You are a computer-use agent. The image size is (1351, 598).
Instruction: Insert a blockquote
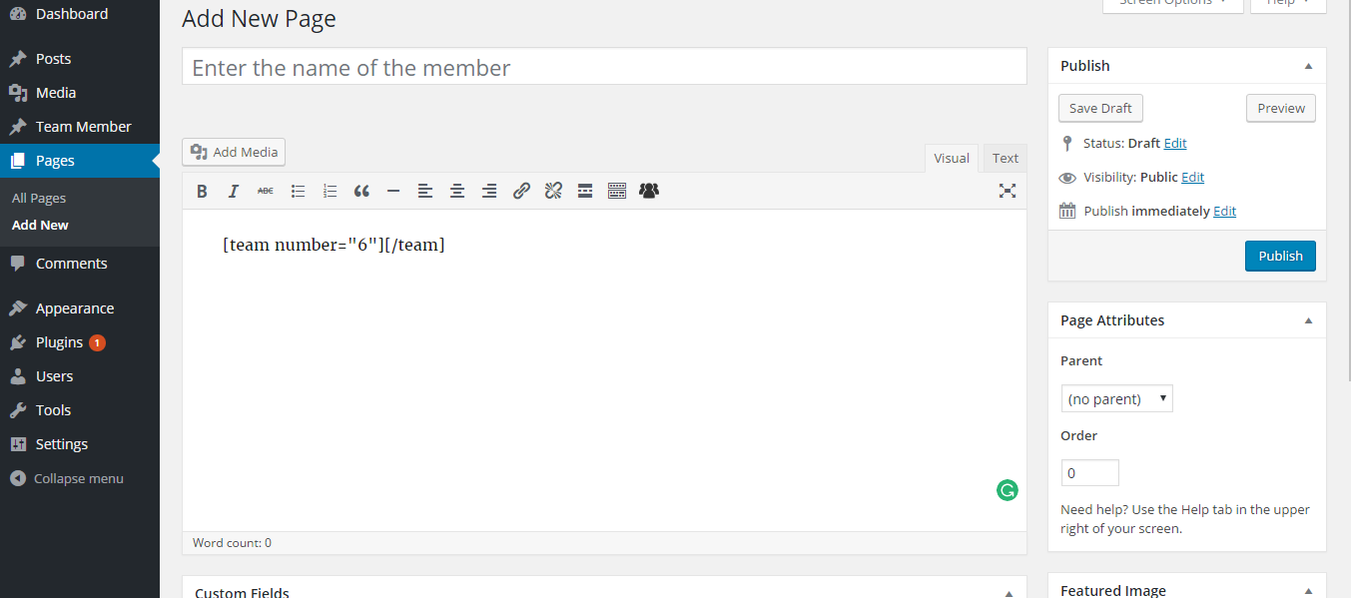click(x=361, y=191)
